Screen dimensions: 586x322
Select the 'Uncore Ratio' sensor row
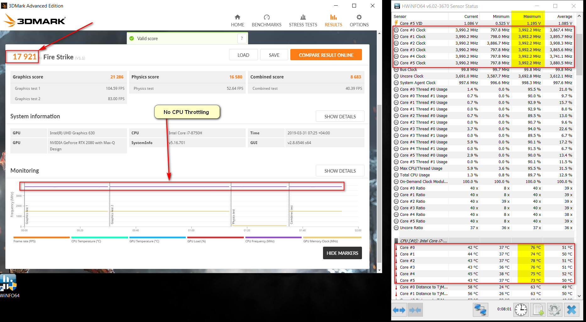pos(483,228)
